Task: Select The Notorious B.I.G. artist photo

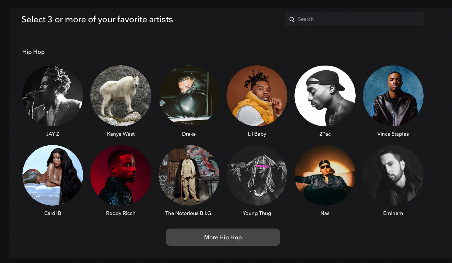Action: pyautogui.click(x=189, y=175)
